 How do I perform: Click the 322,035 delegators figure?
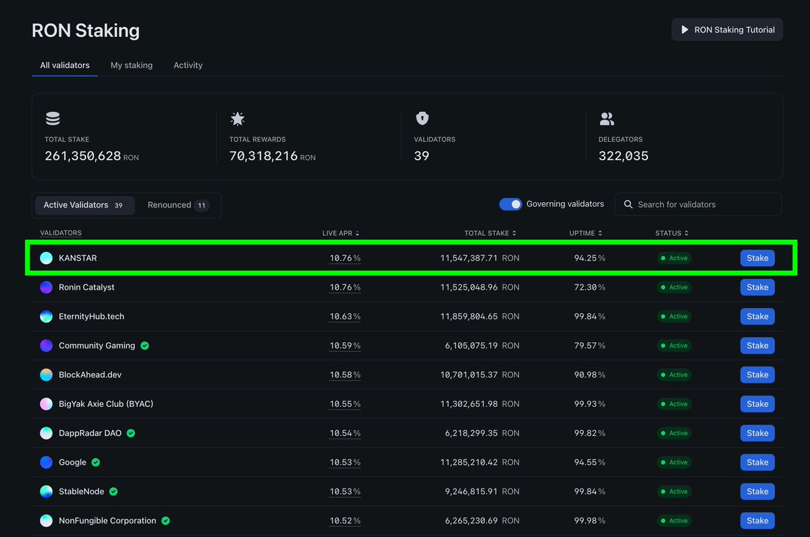coord(624,156)
